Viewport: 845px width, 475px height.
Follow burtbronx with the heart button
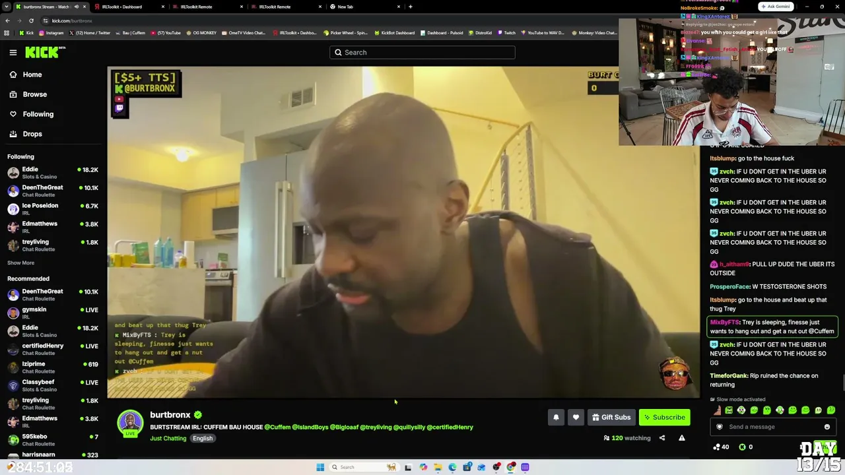(x=576, y=417)
